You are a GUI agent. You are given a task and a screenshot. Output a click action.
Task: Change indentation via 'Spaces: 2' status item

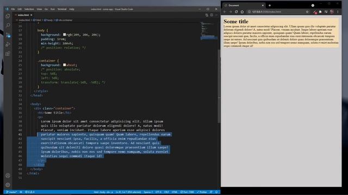[x=148, y=192]
